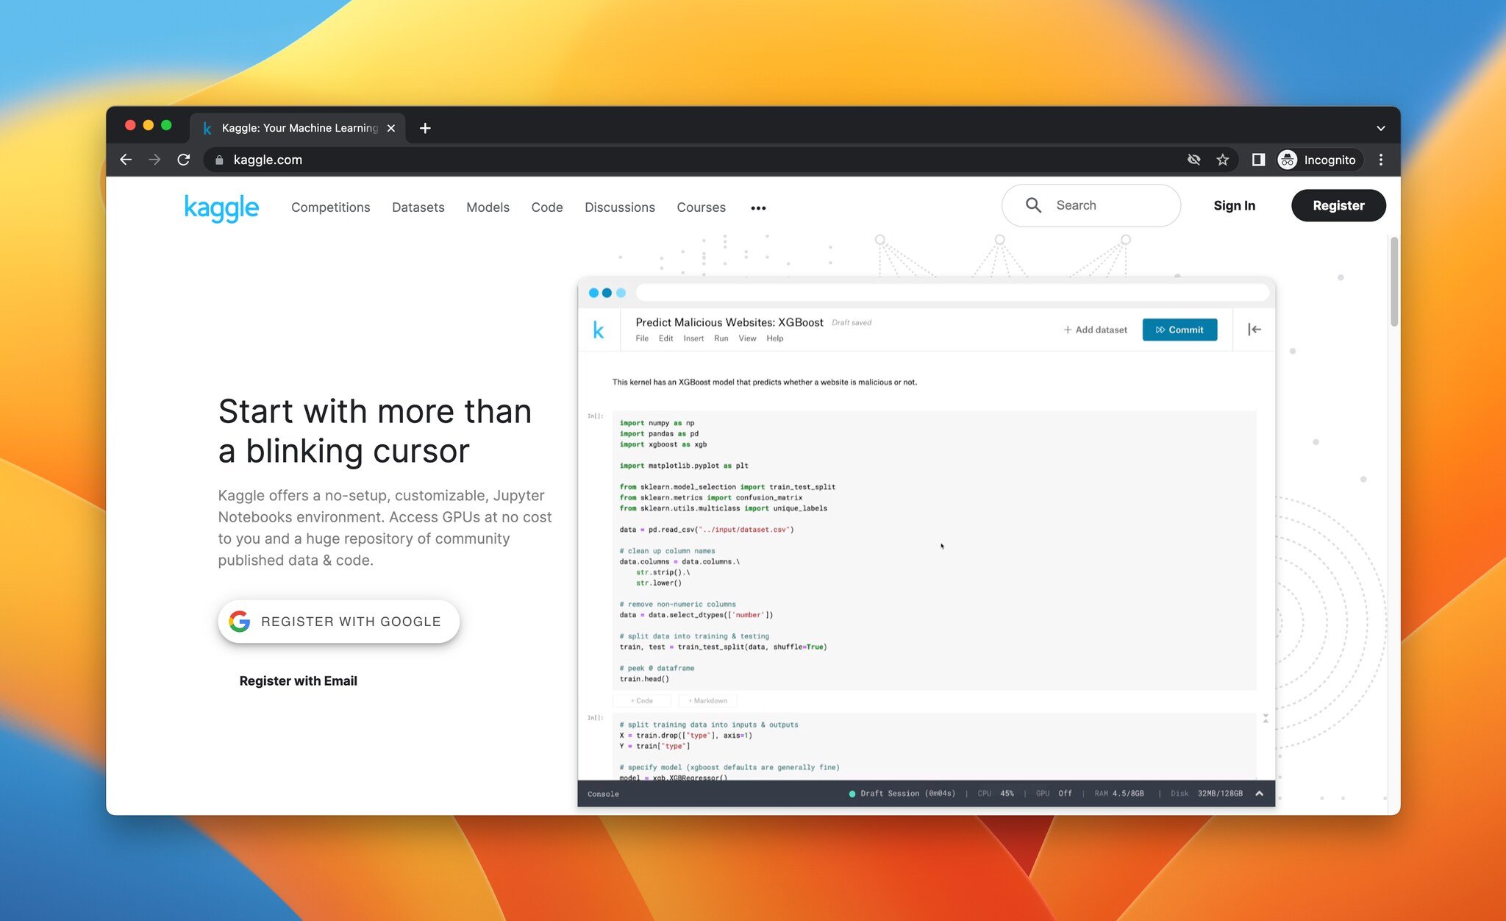Open the Competitions menu item
The height and width of the screenshot is (921, 1506).
pyautogui.click(x=330, y=205)
